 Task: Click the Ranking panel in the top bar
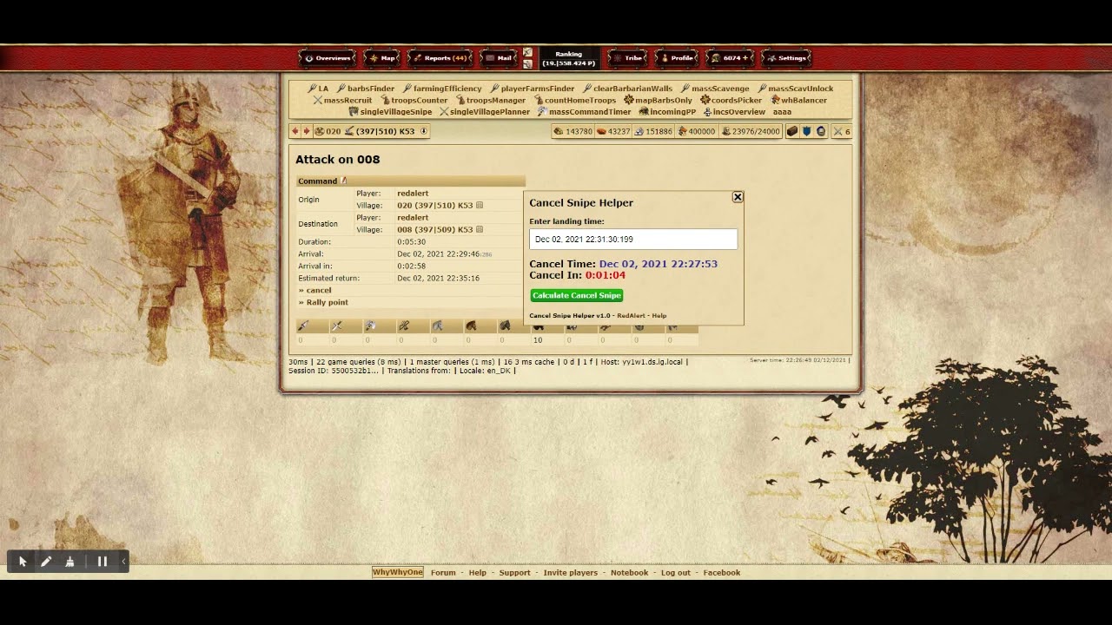click(x=569, y=58)
